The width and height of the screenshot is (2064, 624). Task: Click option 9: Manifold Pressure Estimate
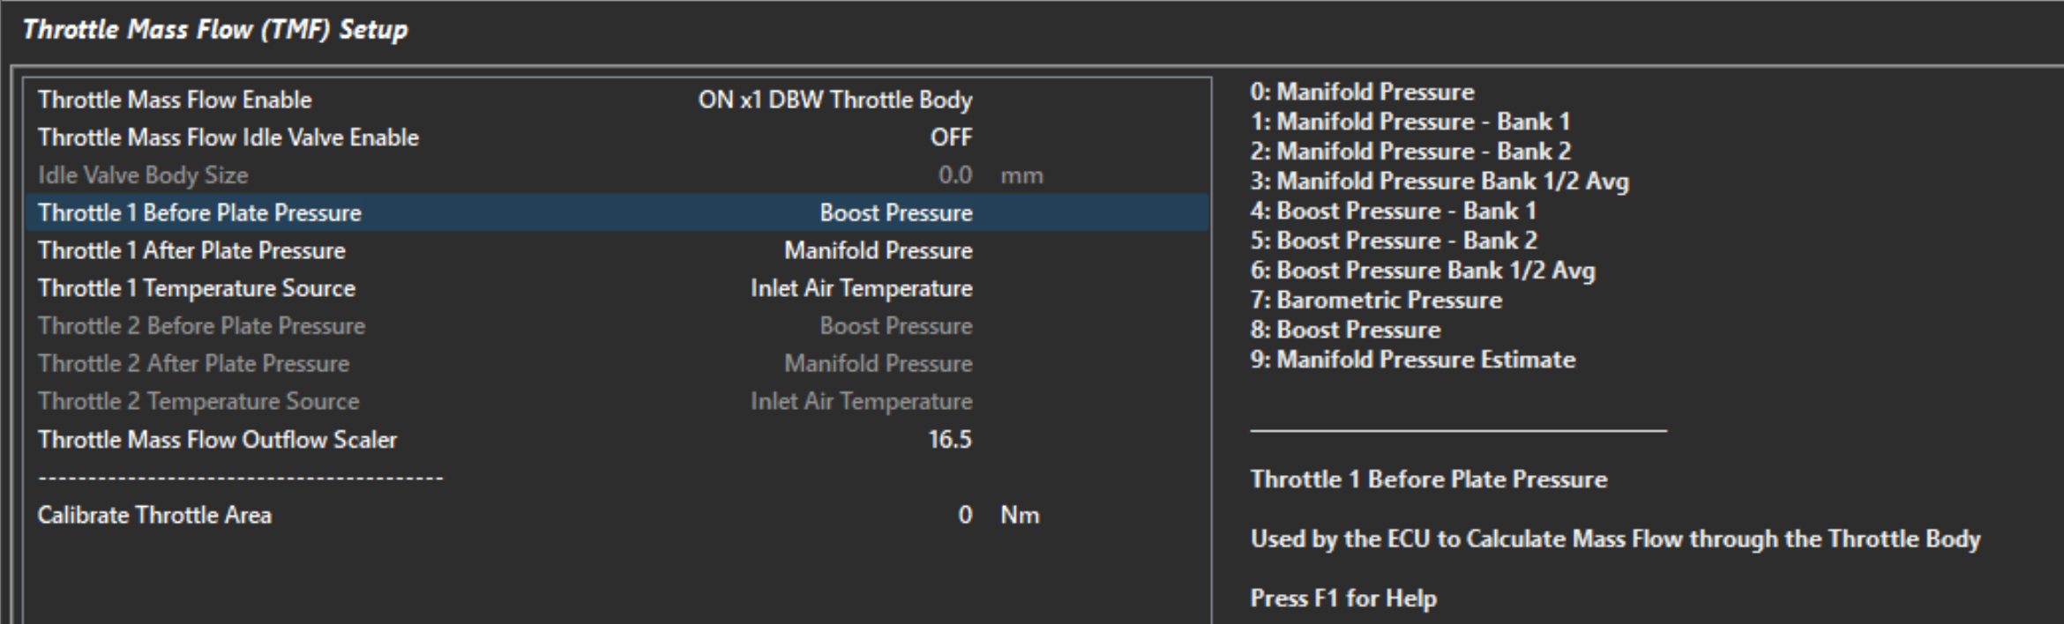click(1412, 360)
